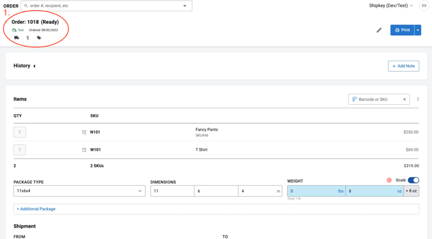Click the truck shipping icon under Order 1018

(16, 38)
